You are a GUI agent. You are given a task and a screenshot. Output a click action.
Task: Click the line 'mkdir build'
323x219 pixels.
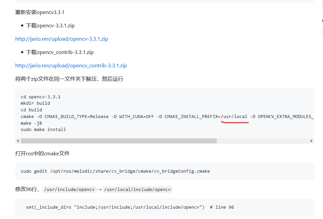[35, 103]
